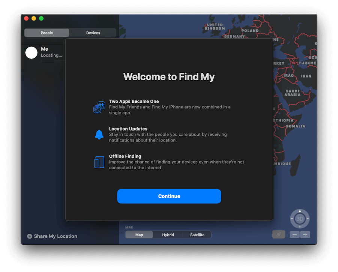Zoom in the map with plus button
Viewport: 338px width, 272px height.
[305, 234]
